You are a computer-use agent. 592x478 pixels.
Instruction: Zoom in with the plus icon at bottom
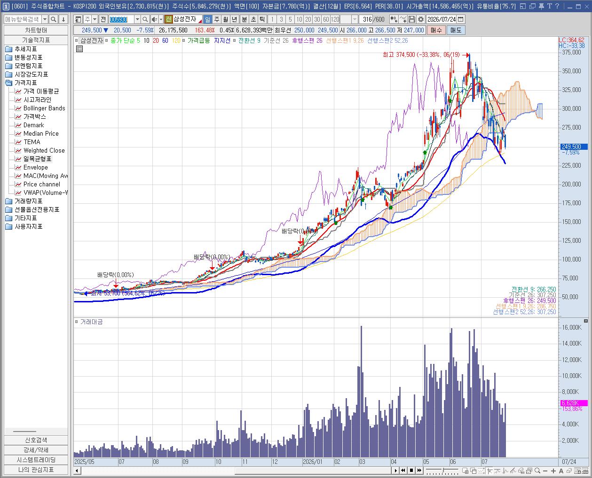point(553,470)
